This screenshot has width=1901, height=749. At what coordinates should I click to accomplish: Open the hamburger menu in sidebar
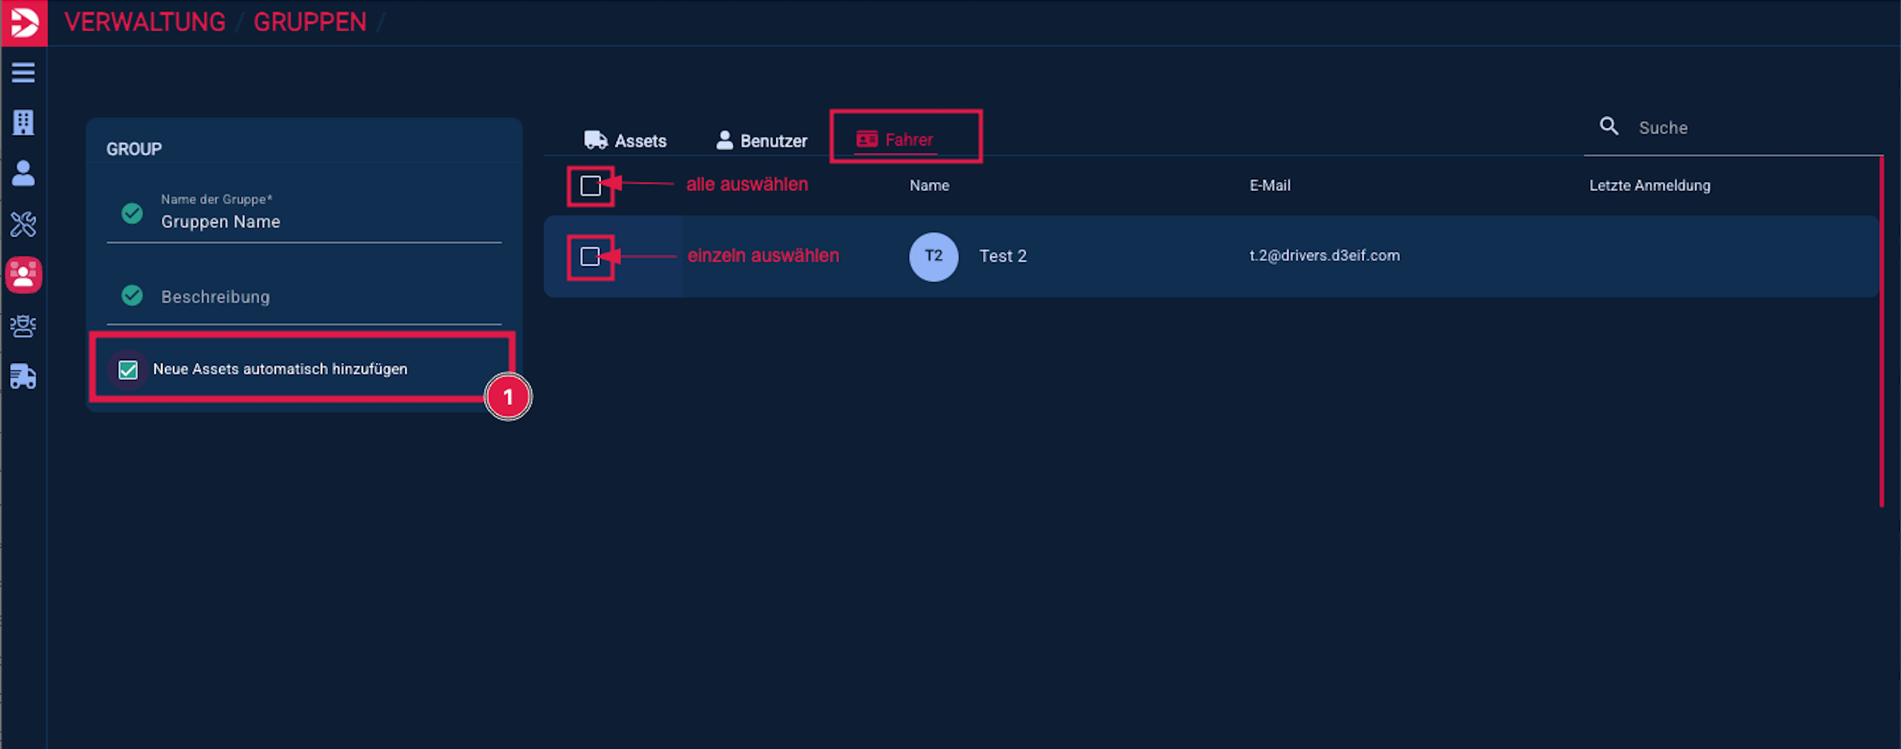coord(23,72)
